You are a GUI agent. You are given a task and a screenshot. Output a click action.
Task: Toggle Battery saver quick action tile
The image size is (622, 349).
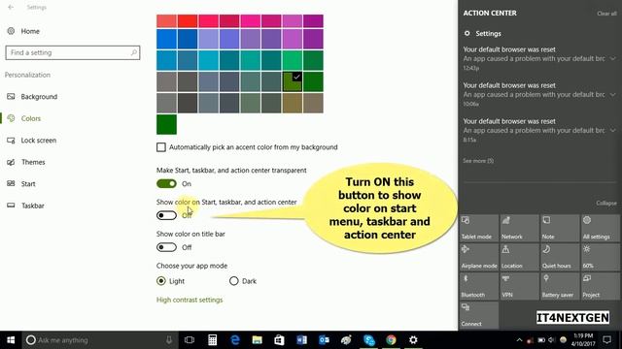[x=560, y=286]
